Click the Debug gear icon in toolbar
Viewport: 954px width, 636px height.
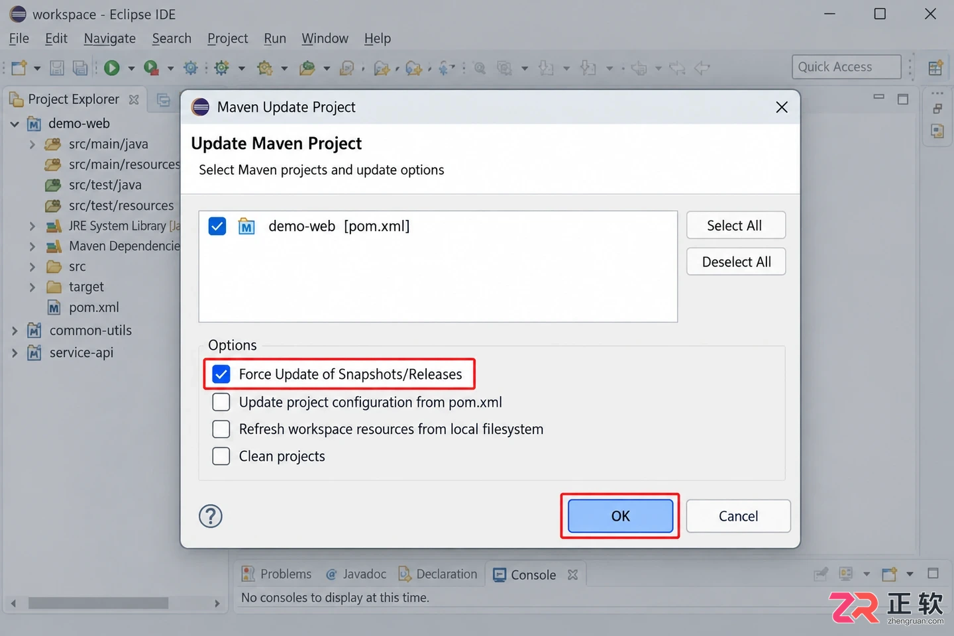click(191, 68)
